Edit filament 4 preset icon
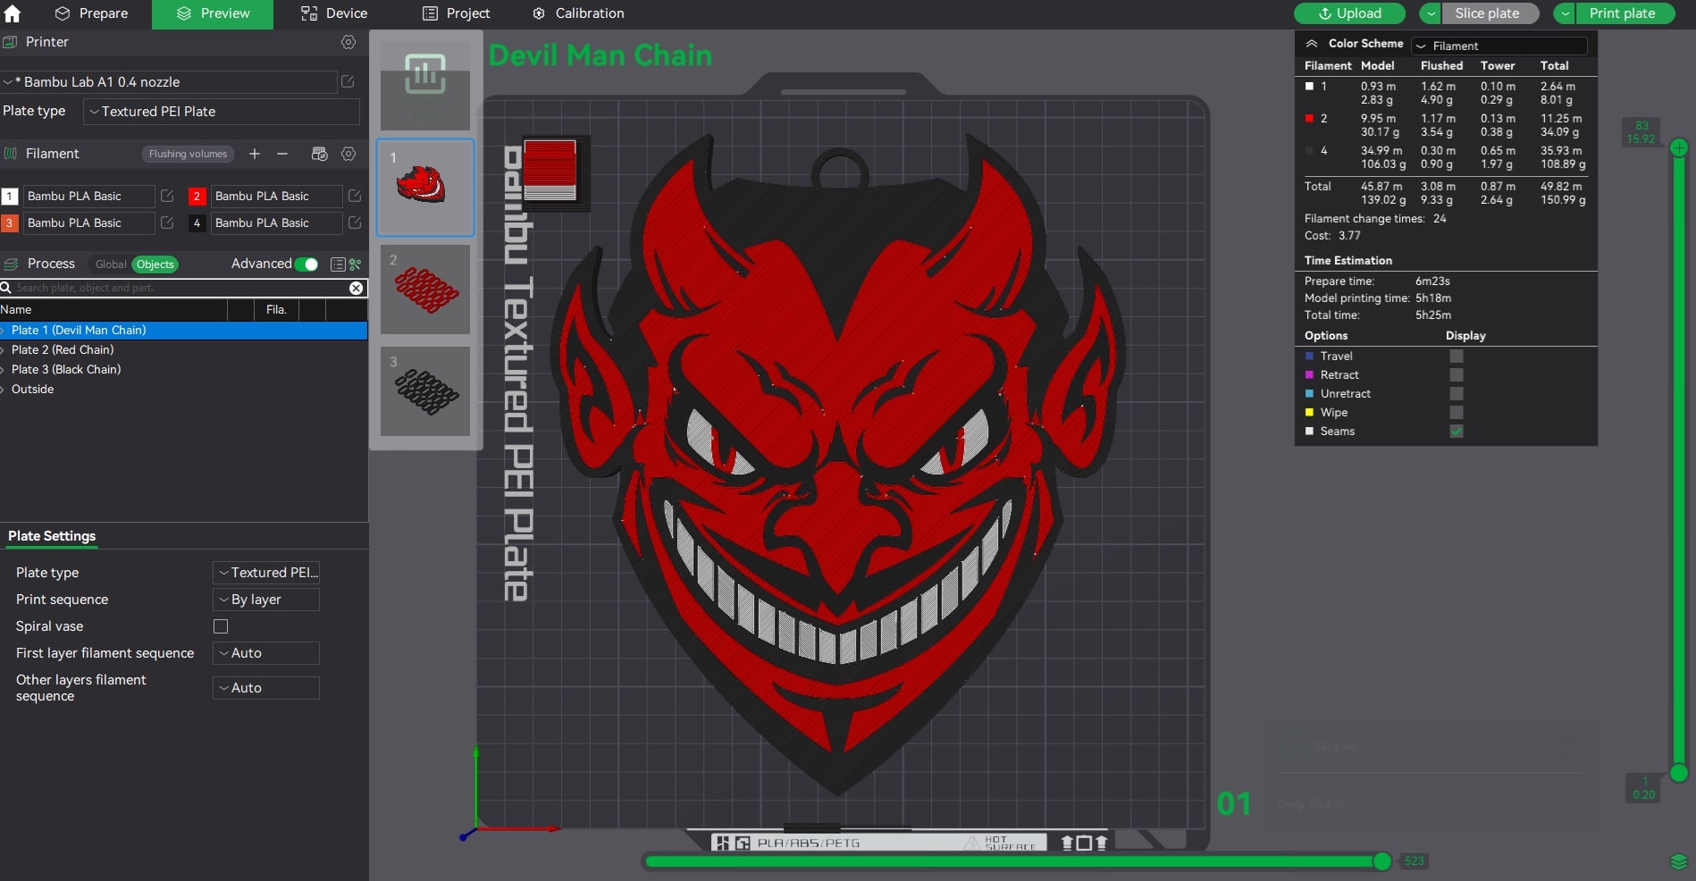Screen dimensions: 1696x881 point(355,222)
